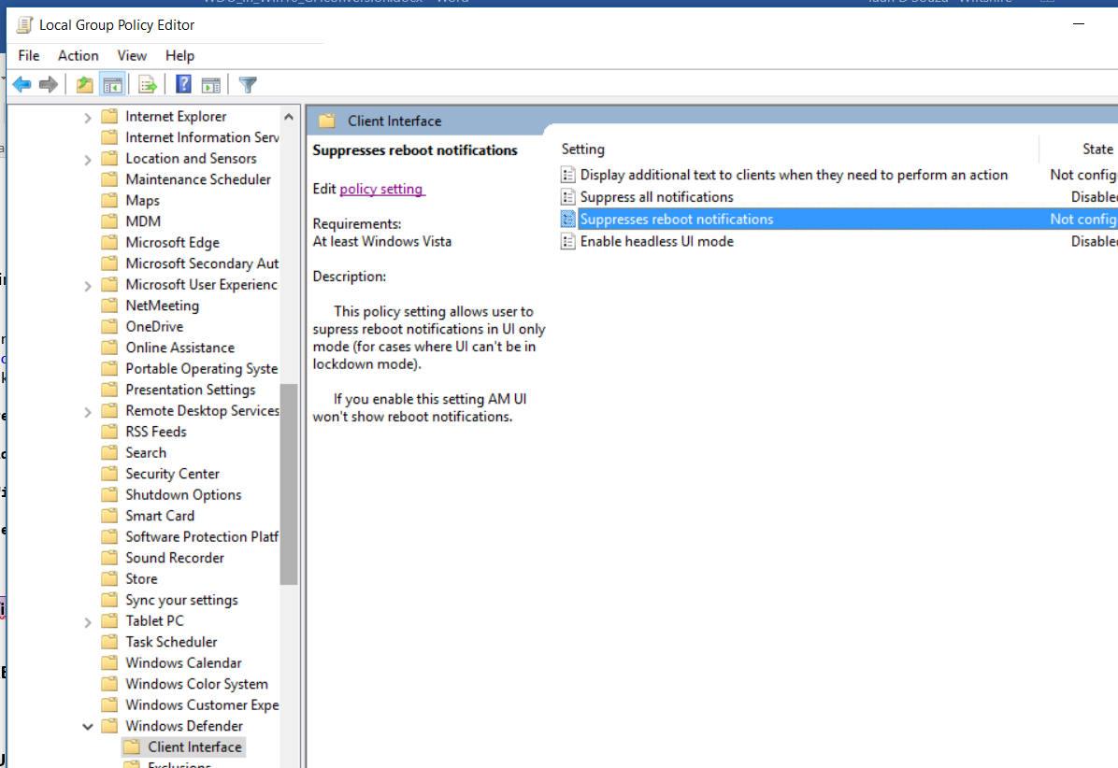This screenshot has width=1118, height=768.
Task: Open the View menu
Action: (x=132, y=56)
